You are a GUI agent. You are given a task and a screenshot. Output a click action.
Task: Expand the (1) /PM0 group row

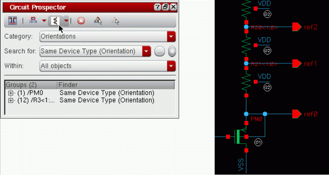10,93
